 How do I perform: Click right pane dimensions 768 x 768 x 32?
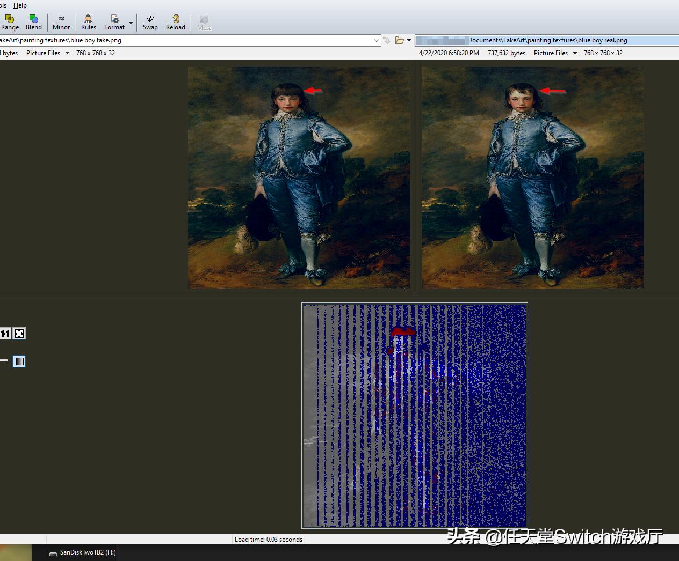pos(603,53)
